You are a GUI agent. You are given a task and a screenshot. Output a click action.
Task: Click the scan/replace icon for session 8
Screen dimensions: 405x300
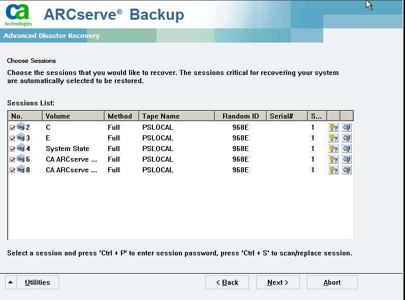click(347, 170)
